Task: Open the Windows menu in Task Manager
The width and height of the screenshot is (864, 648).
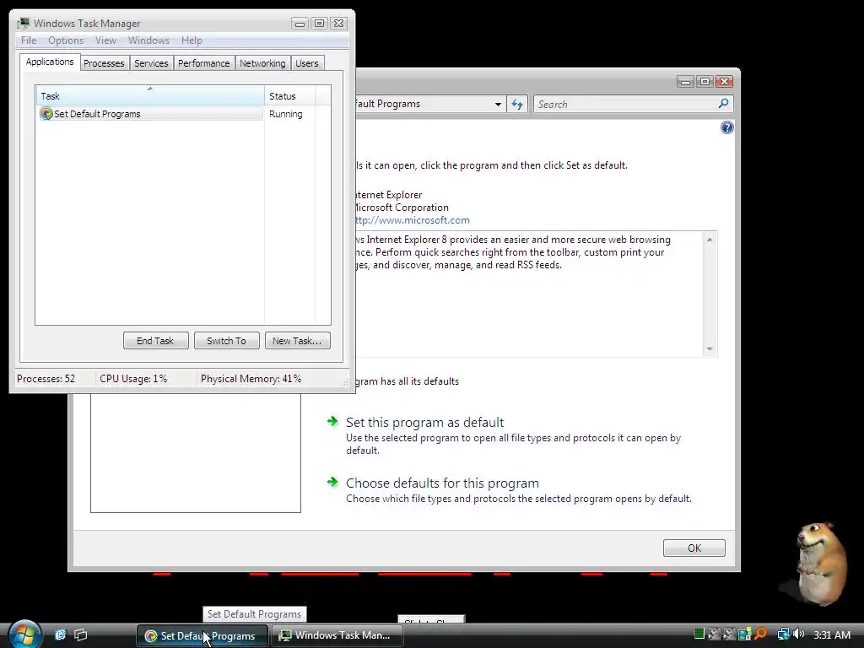Action: (148, 40)
